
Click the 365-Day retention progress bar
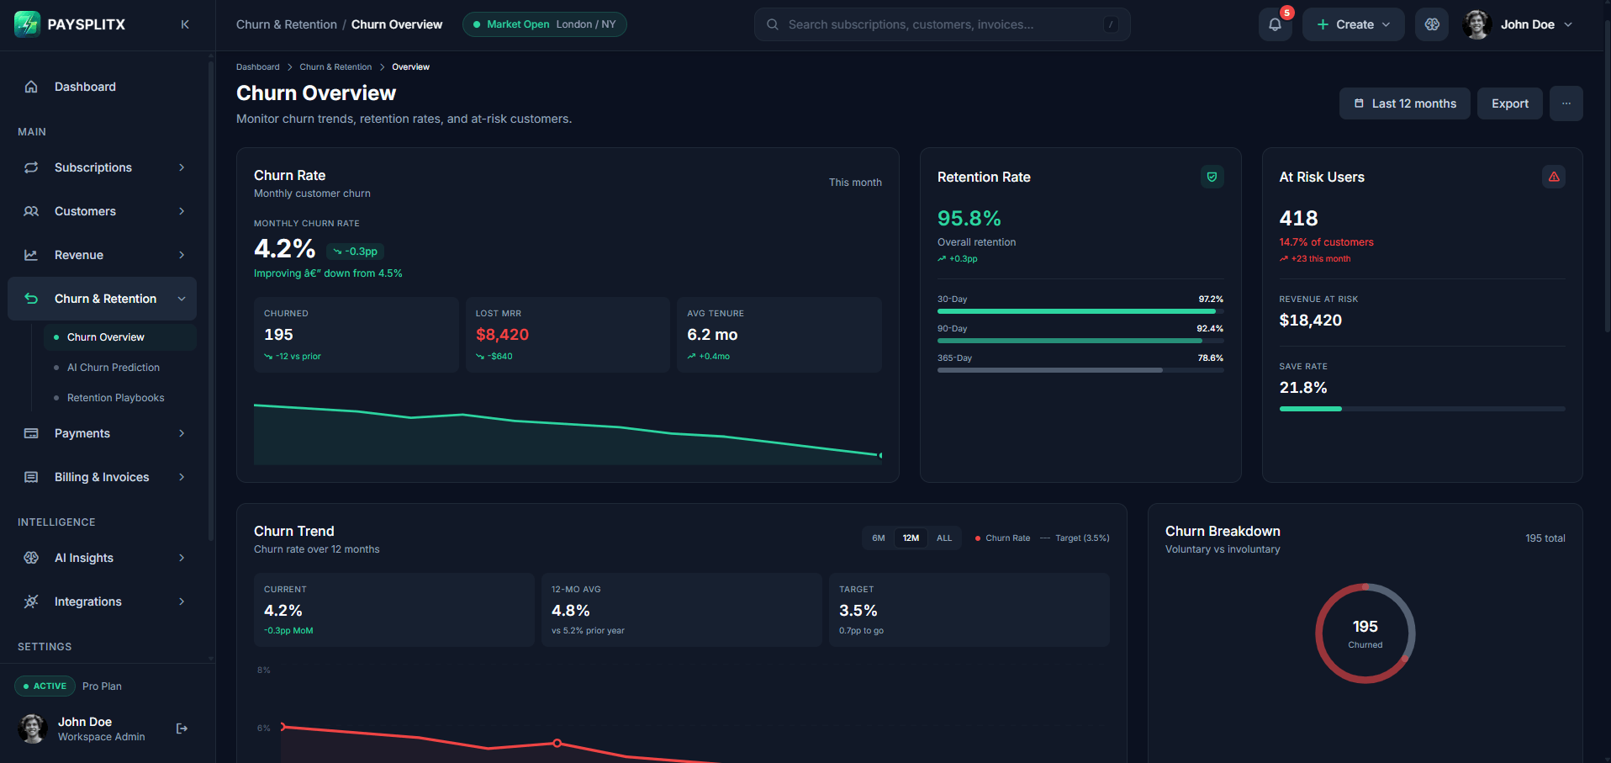(1080, 370)
